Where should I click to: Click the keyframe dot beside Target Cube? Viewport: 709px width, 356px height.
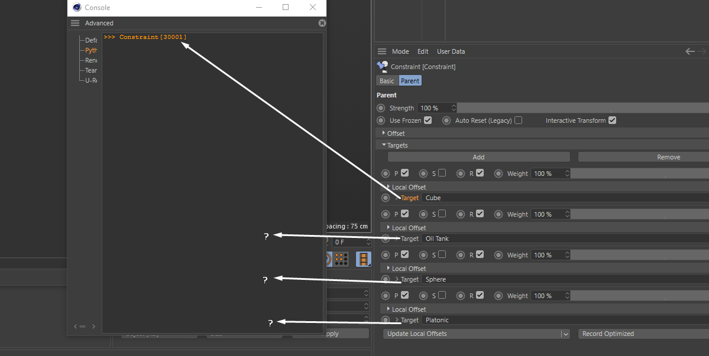[x=385, y=198]
